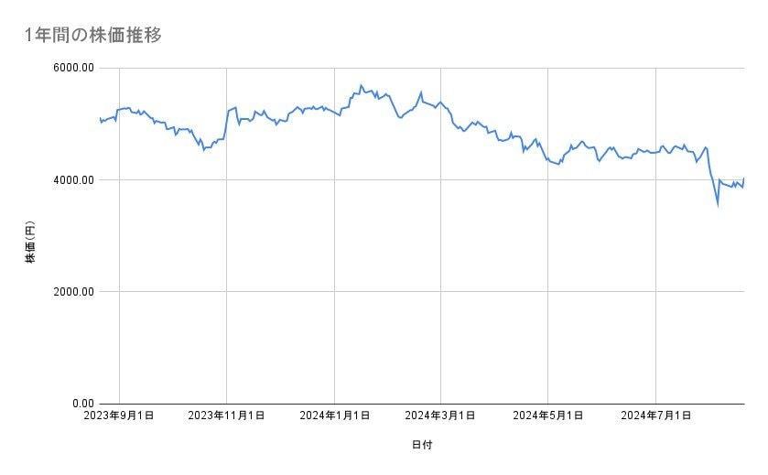Viewport: 768px width, 475px height.
Task: Select the horizontal axis title 日付
Action: (x=422, y=444)
